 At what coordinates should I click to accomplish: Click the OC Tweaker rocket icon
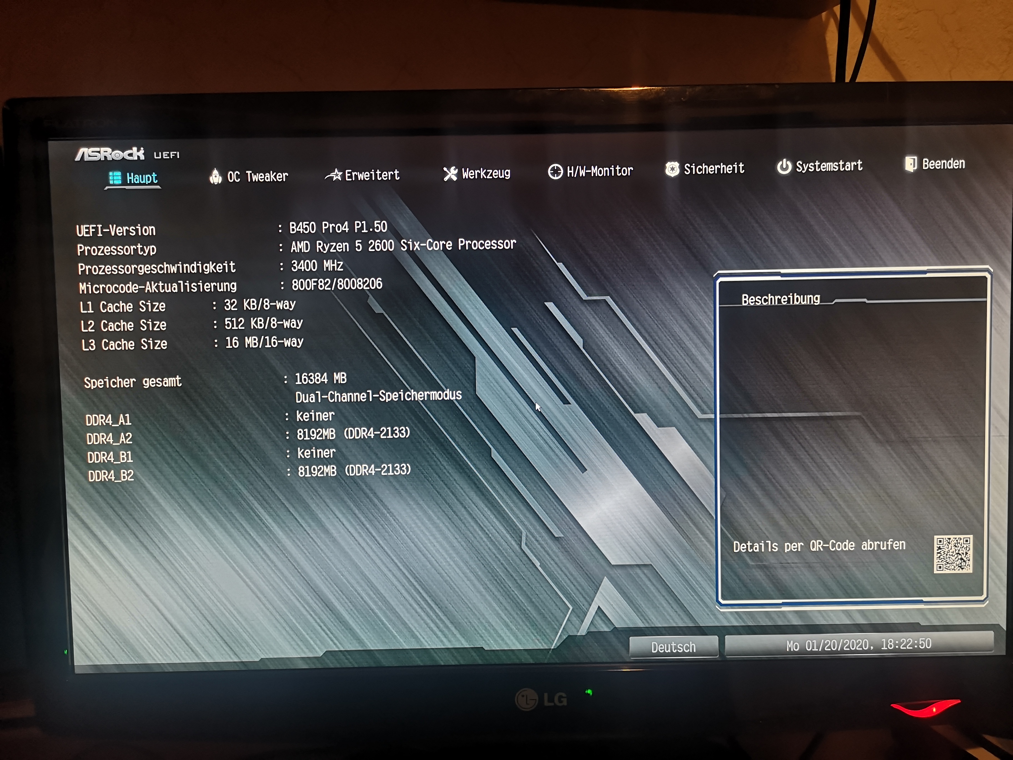[x=215, y=176]
